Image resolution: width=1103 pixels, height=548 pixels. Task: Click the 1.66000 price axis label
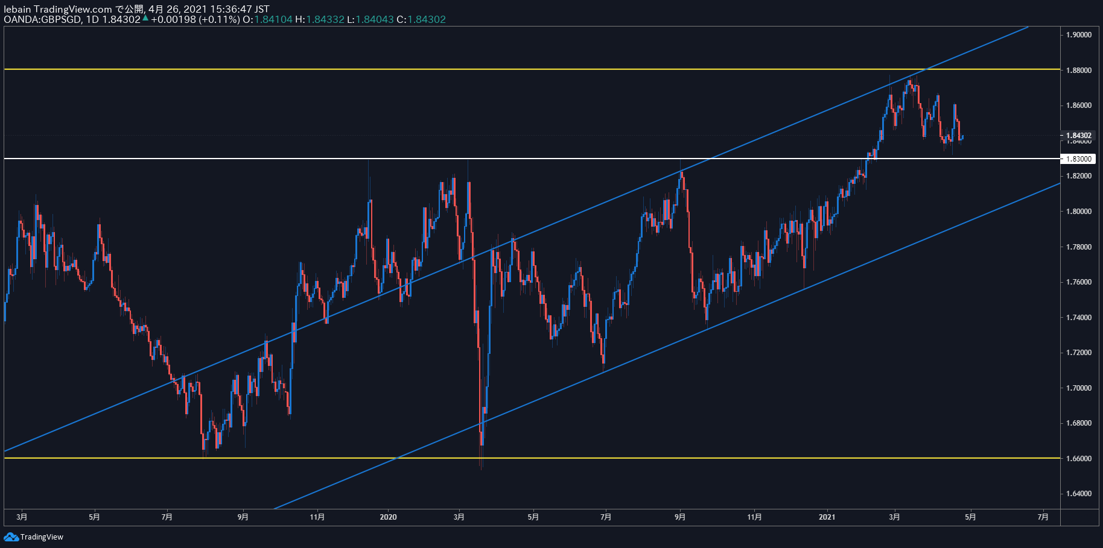point(1079,459)
